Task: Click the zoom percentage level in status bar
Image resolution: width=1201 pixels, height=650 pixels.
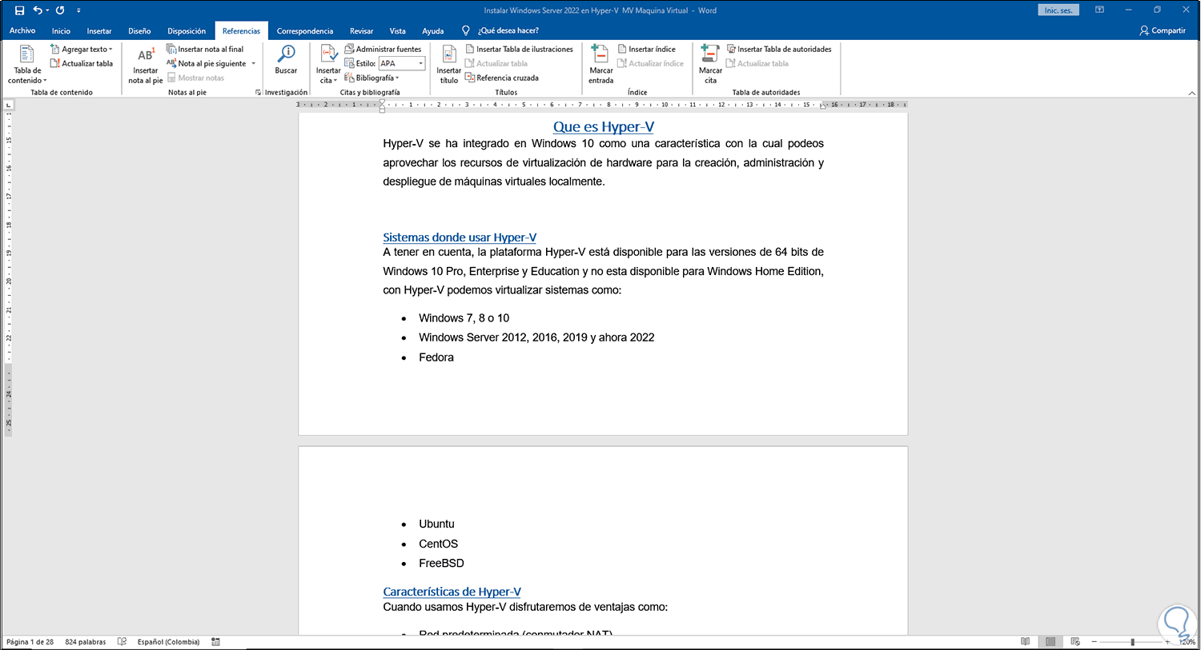Action: [x=1187, y=641]
